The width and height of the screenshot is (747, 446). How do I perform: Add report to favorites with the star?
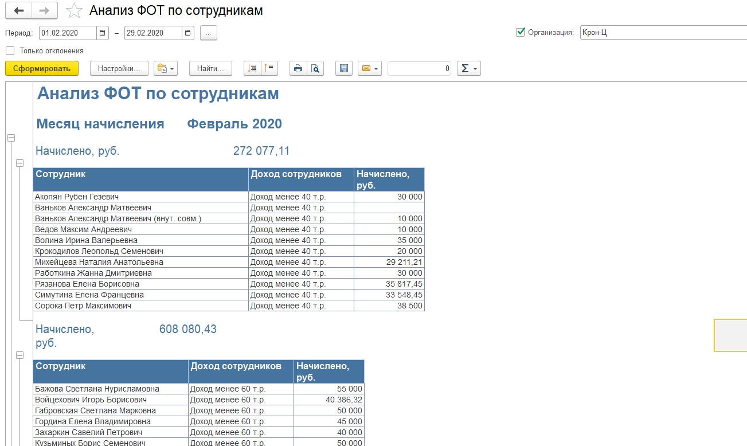tap(74, 11)
